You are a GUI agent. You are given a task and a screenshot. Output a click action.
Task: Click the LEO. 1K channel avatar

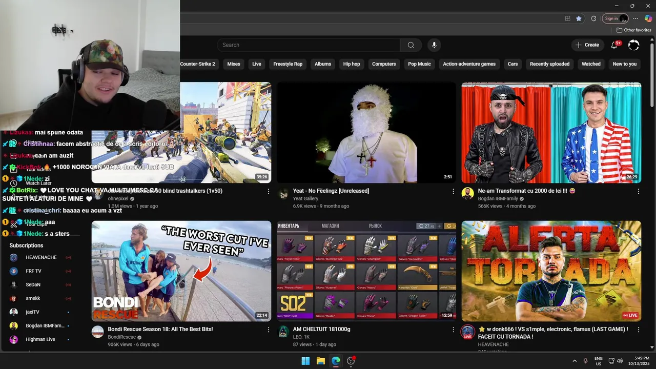283,332
